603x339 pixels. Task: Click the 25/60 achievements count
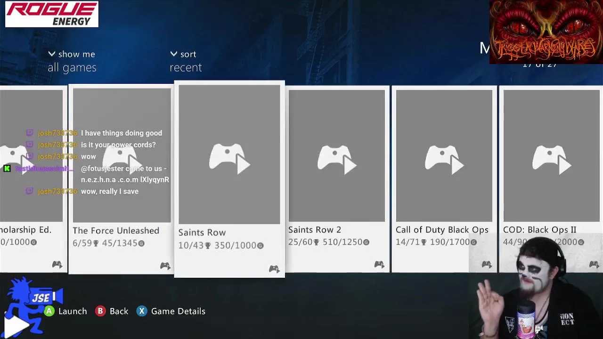[304, 242]
